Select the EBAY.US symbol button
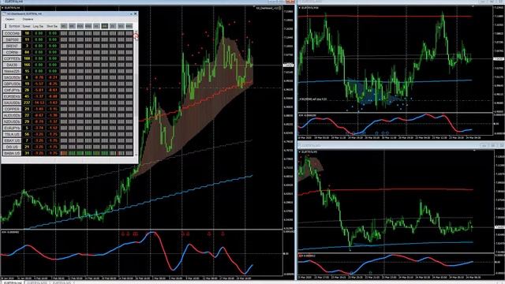This screenshot has width=505, height=284. coord(13,140)
